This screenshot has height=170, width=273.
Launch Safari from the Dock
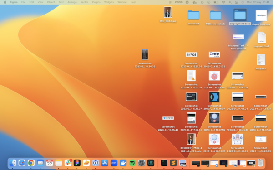[22, 163]
